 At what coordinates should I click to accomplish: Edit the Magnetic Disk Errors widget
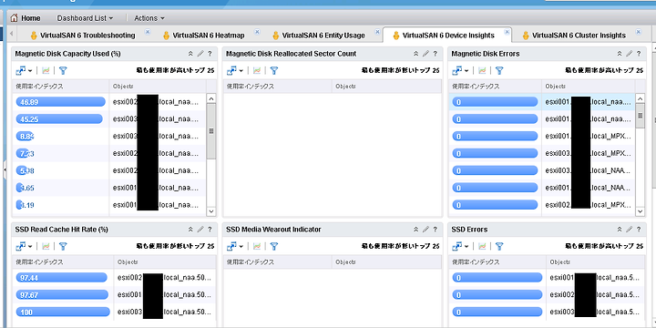(630, 54)
